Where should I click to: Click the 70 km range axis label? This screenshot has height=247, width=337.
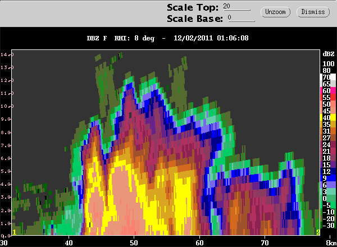click(265, 243)
